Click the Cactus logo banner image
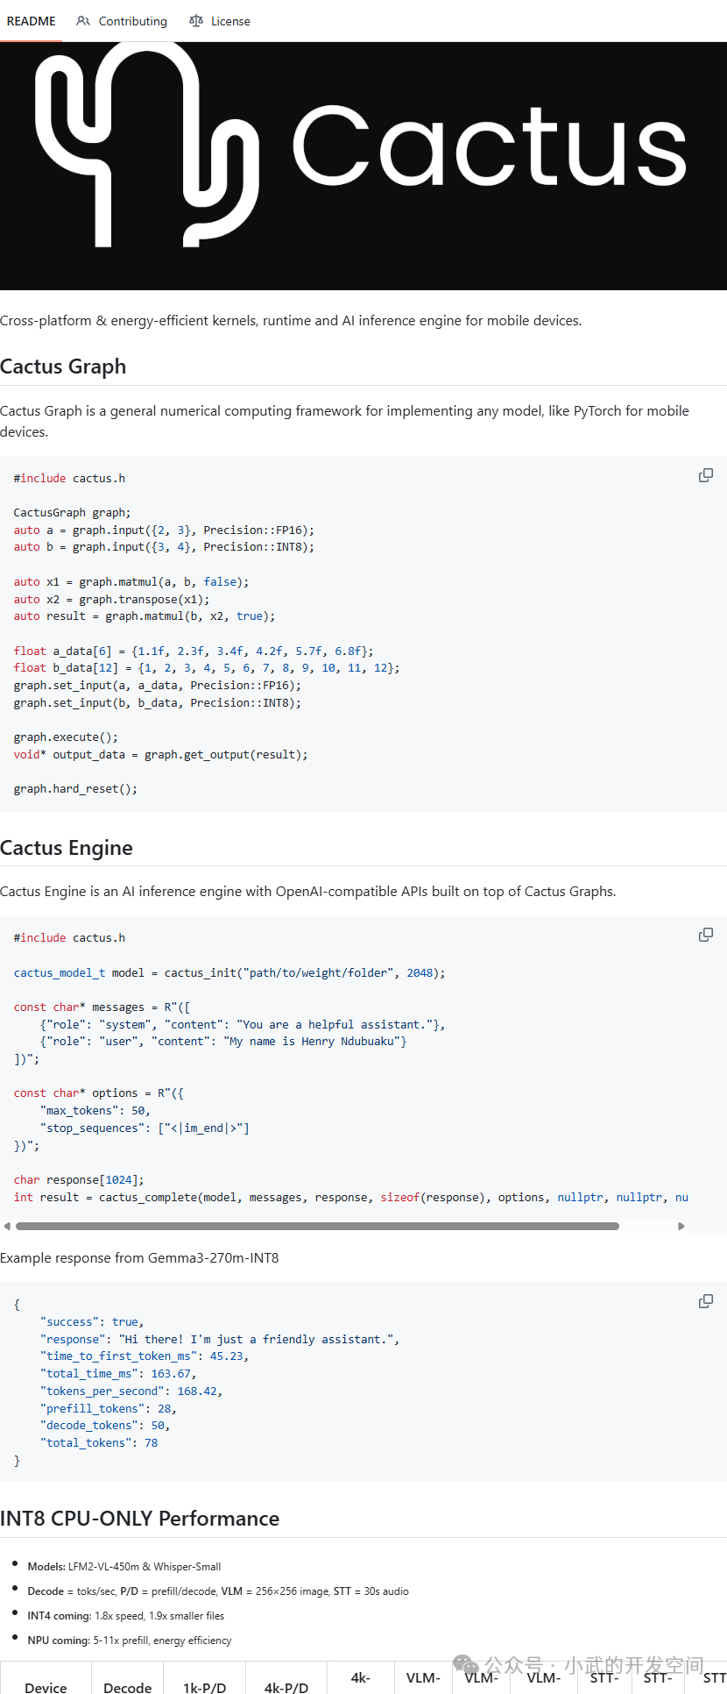Screen dimensions: 727x1694 point(363,166)
